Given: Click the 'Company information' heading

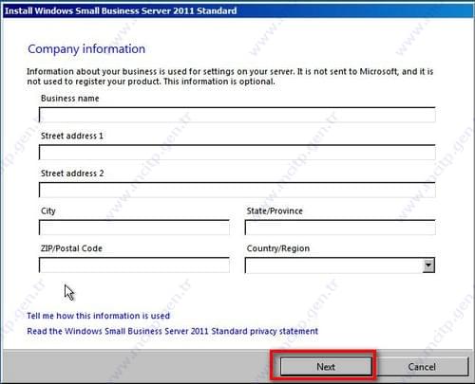Looking at the screenshot, I should click(x=86, y=49).
